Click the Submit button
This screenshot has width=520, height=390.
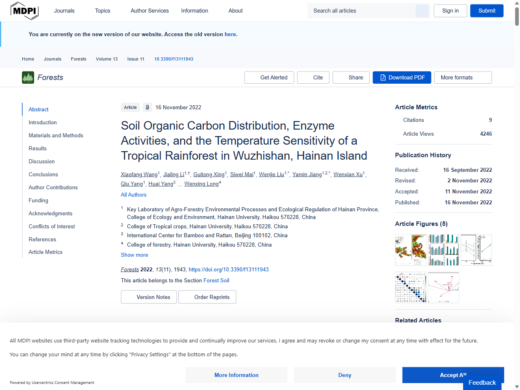pos(487,11)
